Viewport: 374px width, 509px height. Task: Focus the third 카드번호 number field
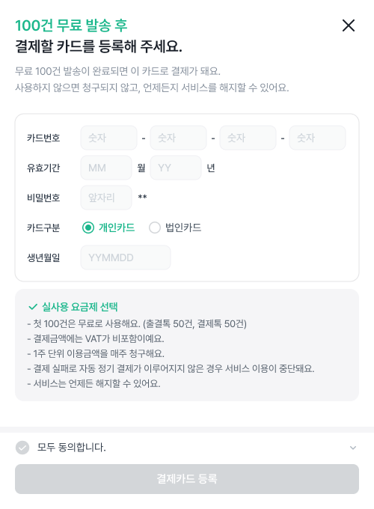pyautogui.click(x=248, y=138)
